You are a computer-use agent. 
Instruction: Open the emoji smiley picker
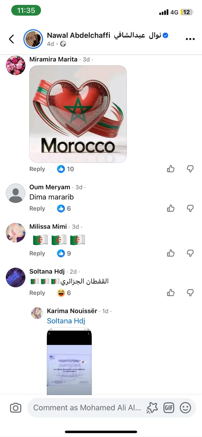coord(185,408)
